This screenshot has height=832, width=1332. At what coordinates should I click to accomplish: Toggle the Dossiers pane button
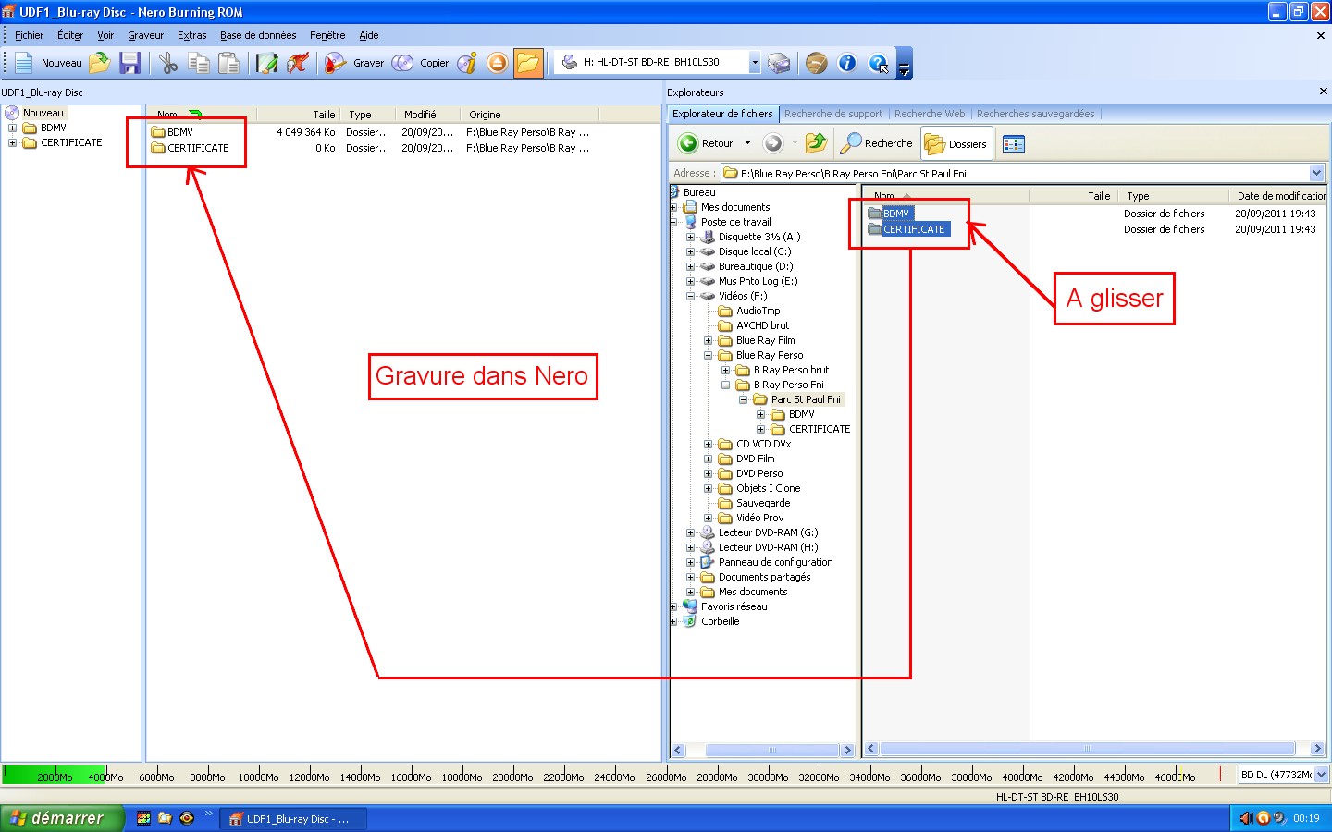[956, 143]
